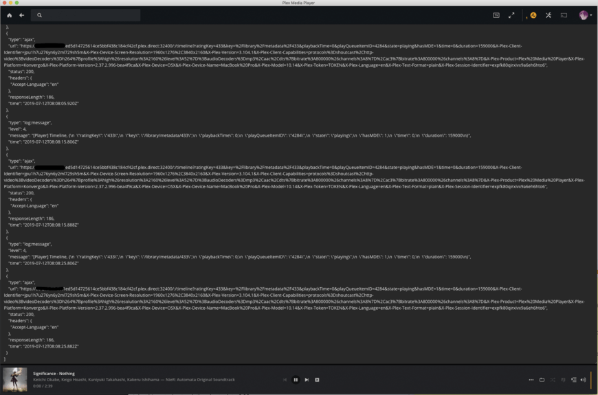Select the timestamp "2019-07-12T08:08:25.806Z"
The image size is (598, 395).
click(x=51, y=263)
